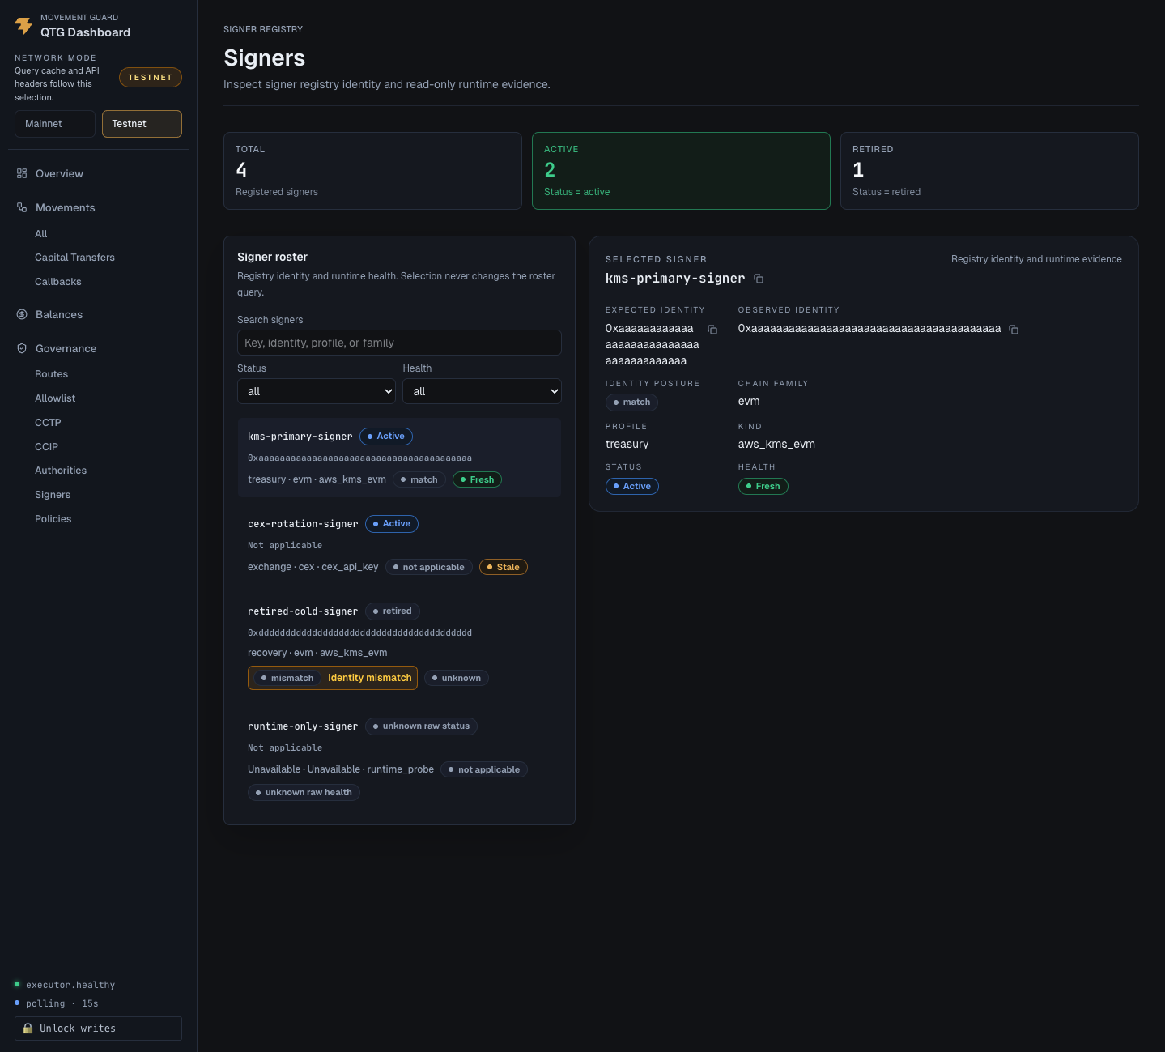Click the TESTNET badge in the sidebar
This screenshot has height=1052, width=1165.
151,78
